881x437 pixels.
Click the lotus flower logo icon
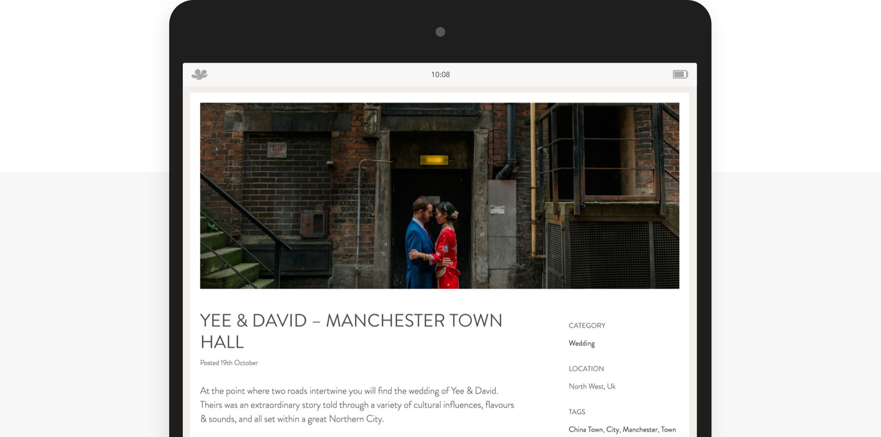tap(199, 74)
